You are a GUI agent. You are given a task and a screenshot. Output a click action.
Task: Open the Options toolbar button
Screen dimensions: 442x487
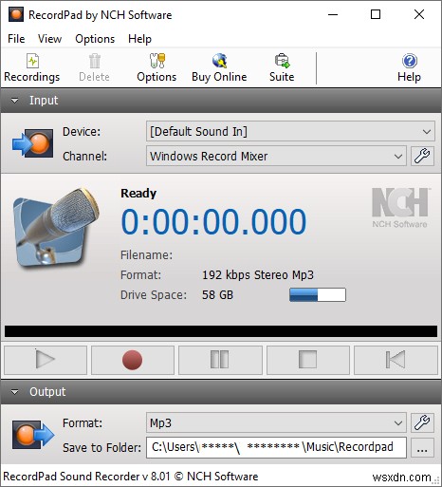(157, 68)
